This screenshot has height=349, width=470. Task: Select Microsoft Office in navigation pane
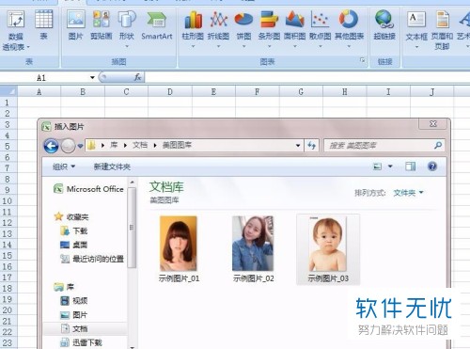point(89,189)
